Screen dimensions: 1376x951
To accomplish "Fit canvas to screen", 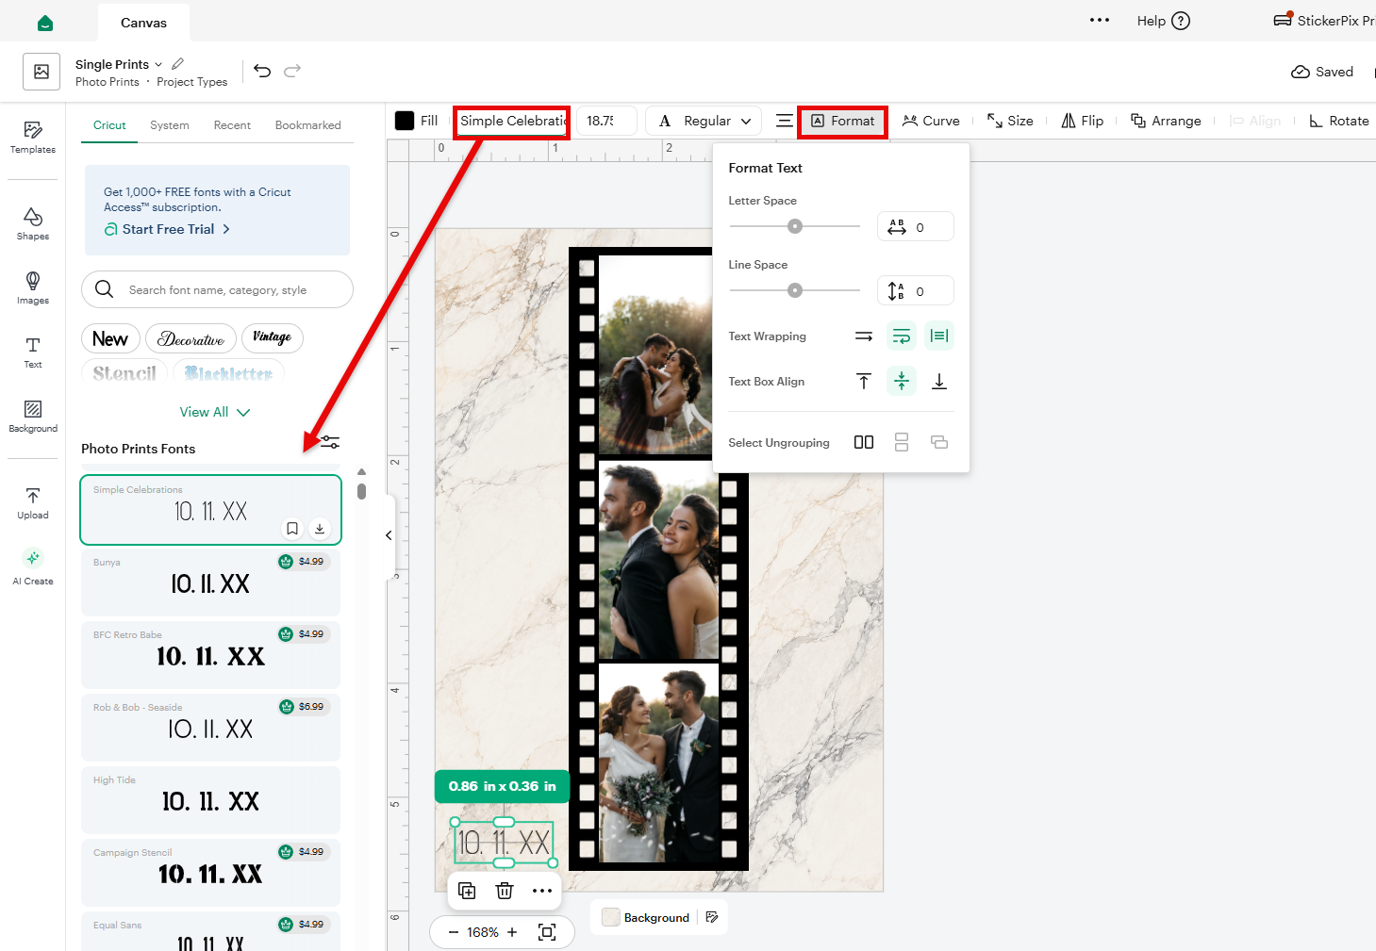I will [547, 932].
